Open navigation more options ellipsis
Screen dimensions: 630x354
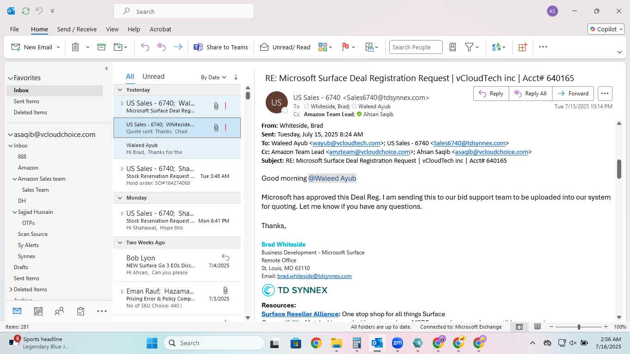coord(102,312)
